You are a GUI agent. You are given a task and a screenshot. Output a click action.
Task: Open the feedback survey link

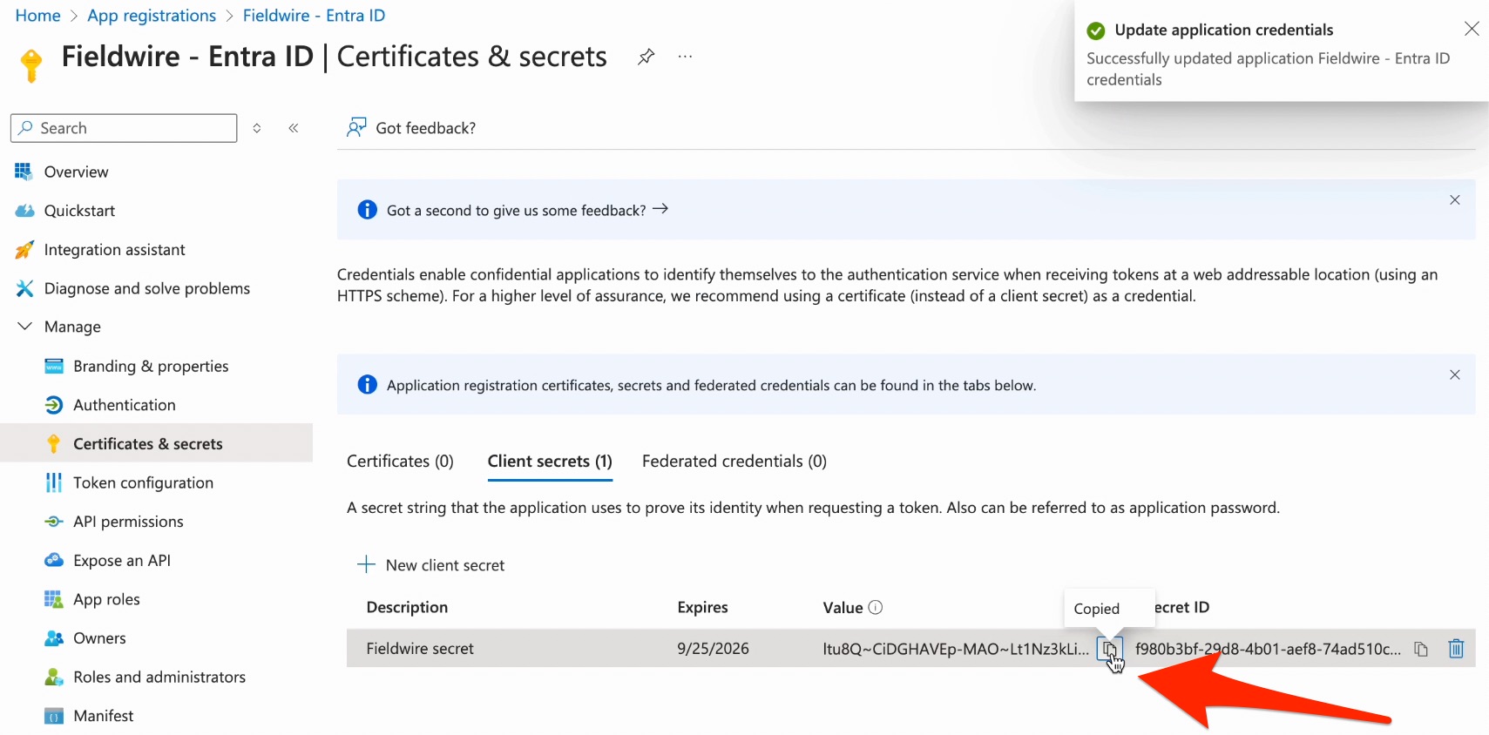[528, 210]
